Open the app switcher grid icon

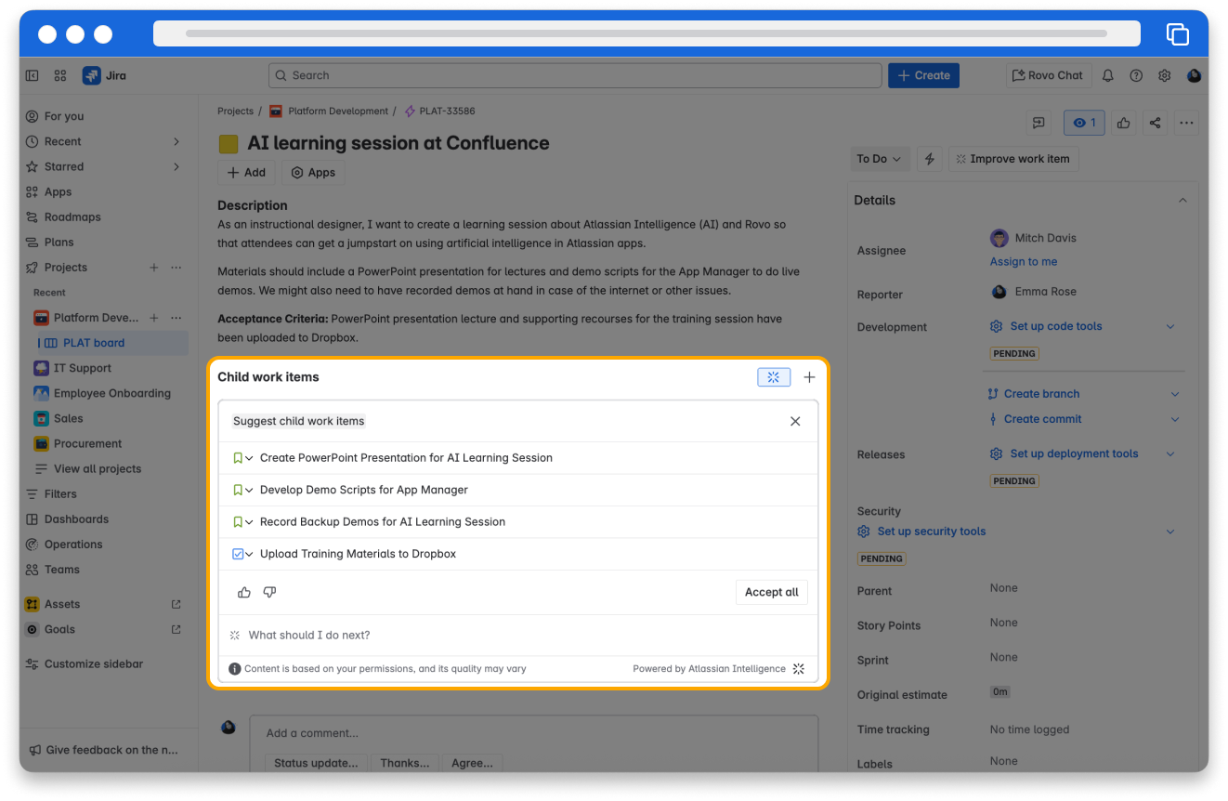click(x=60, y=75)
